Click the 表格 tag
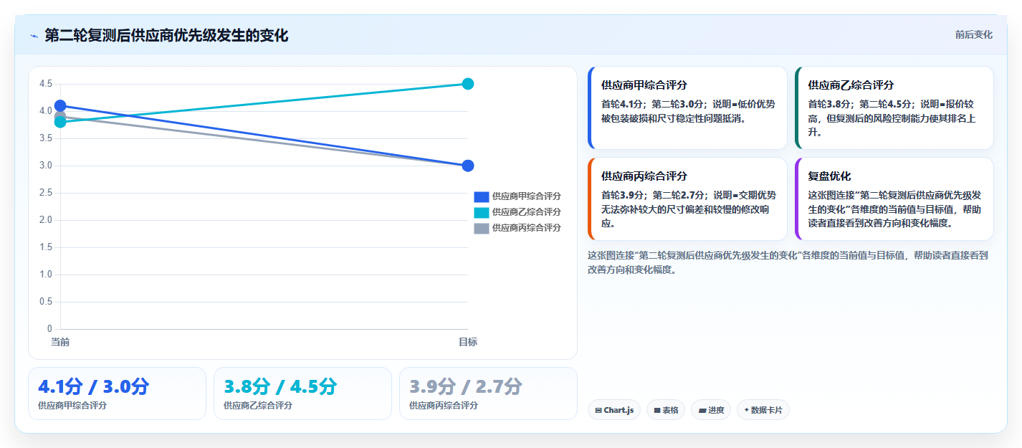 pos(666,410)
